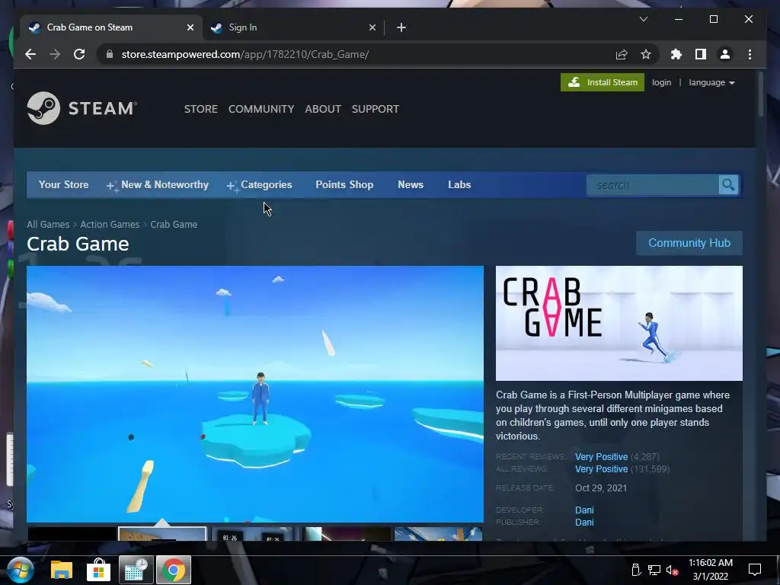
Task: Open the tab search chevron in the title bar
Action: point(643,19)
